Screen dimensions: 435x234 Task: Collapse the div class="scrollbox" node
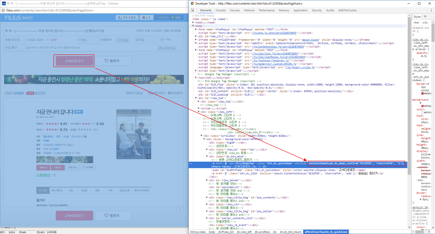[x=202, y=136]
